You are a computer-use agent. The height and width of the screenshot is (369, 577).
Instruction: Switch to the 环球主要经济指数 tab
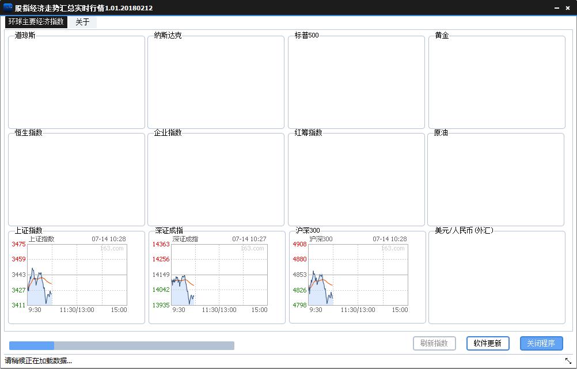36,22
